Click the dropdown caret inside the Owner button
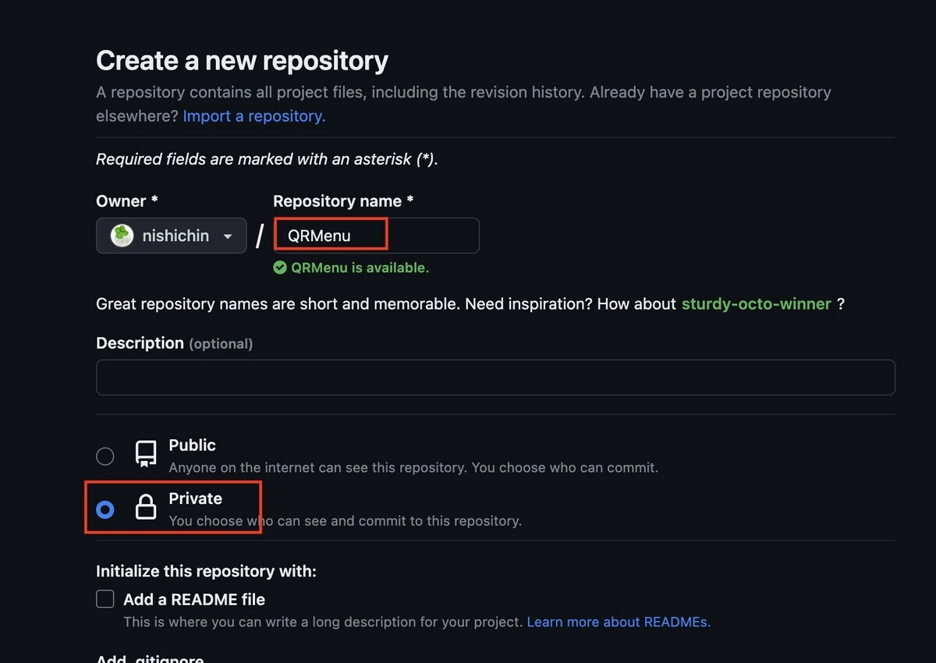Viewport: 936px width, 663px height. click(x=227, y=235)
